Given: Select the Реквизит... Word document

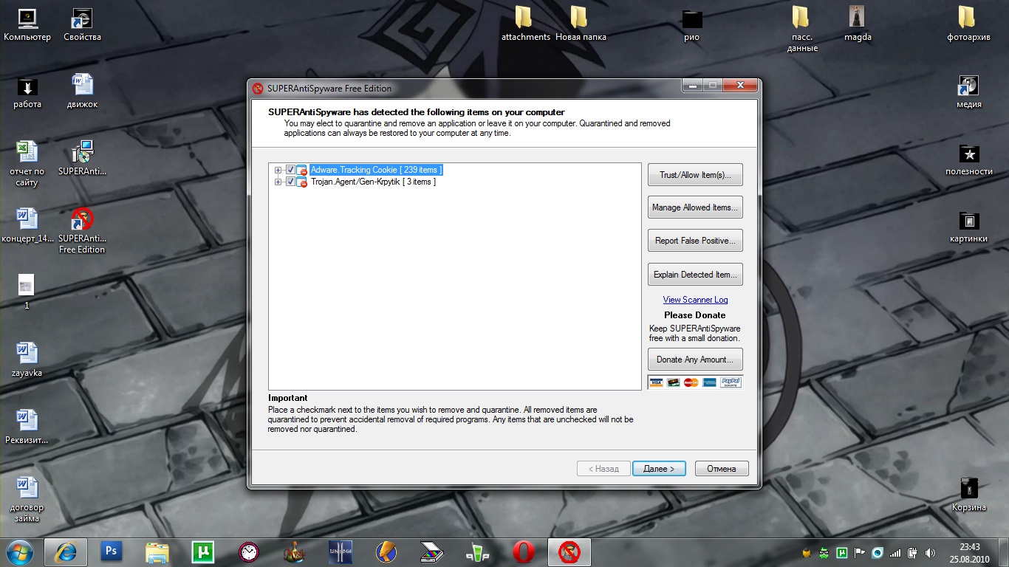Looking at the screenshot, I should [27, 427].
